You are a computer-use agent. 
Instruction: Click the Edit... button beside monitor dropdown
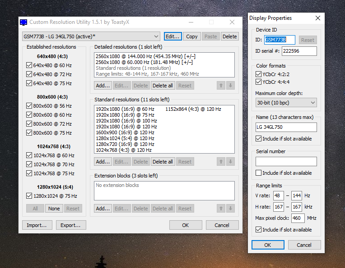173,36
